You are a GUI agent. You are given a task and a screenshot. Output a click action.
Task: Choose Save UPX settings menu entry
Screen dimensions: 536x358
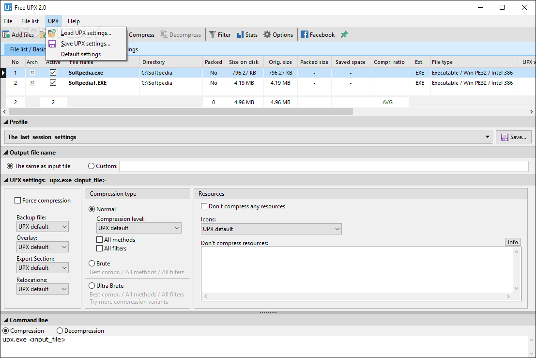(86, 44)
